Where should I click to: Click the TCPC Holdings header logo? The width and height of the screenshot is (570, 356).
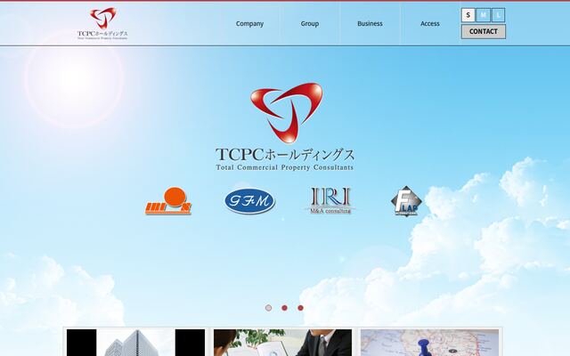(102, 23)
